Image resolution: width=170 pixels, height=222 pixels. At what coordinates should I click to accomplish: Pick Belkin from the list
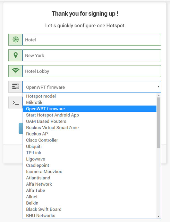[x=89, y=203]
